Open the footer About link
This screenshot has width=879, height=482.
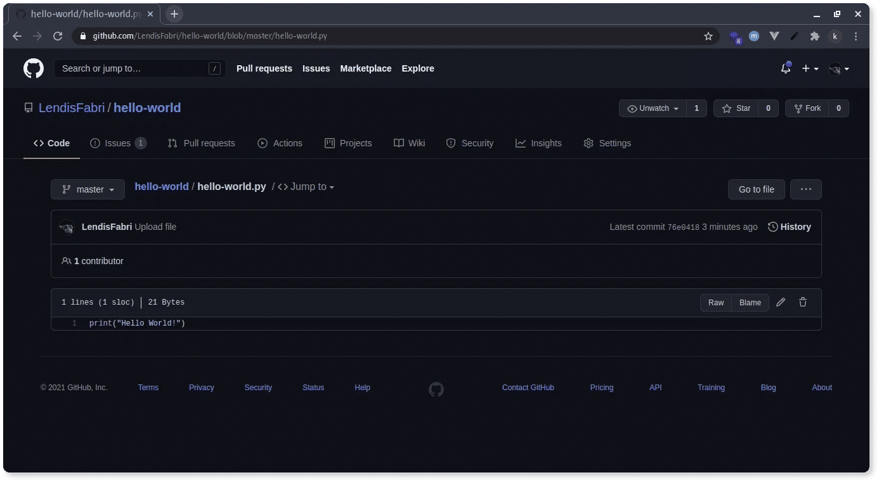pyautogui.click(x=822, y=388)
